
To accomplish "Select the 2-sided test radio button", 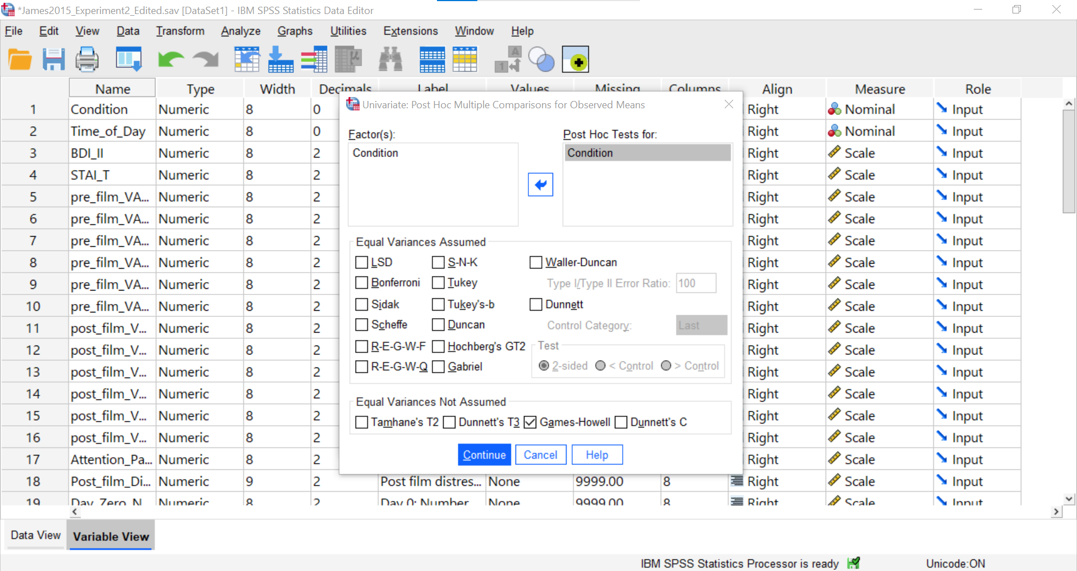I will point(544,366).
